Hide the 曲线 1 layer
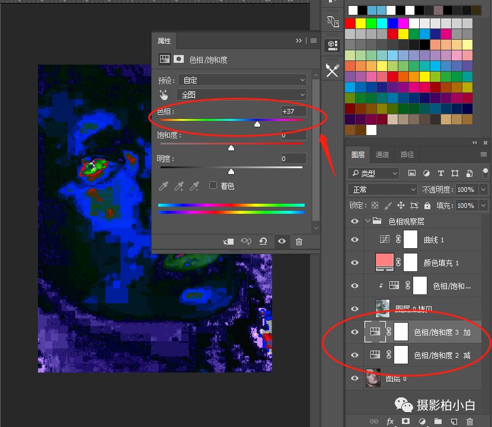The height and width of the screenshot is (427, 492). point(354,240)
